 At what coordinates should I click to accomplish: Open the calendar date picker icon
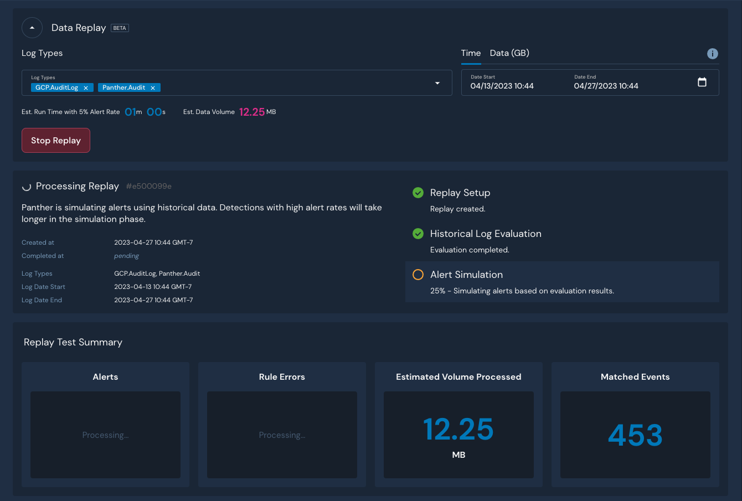point(702,82)
